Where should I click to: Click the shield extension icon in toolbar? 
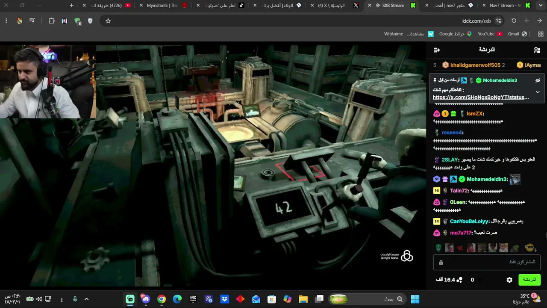point(90,21)
